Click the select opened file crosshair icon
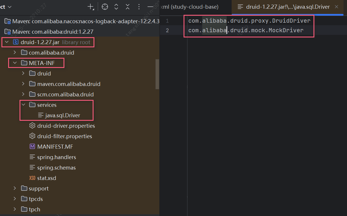 pos(105,7)
